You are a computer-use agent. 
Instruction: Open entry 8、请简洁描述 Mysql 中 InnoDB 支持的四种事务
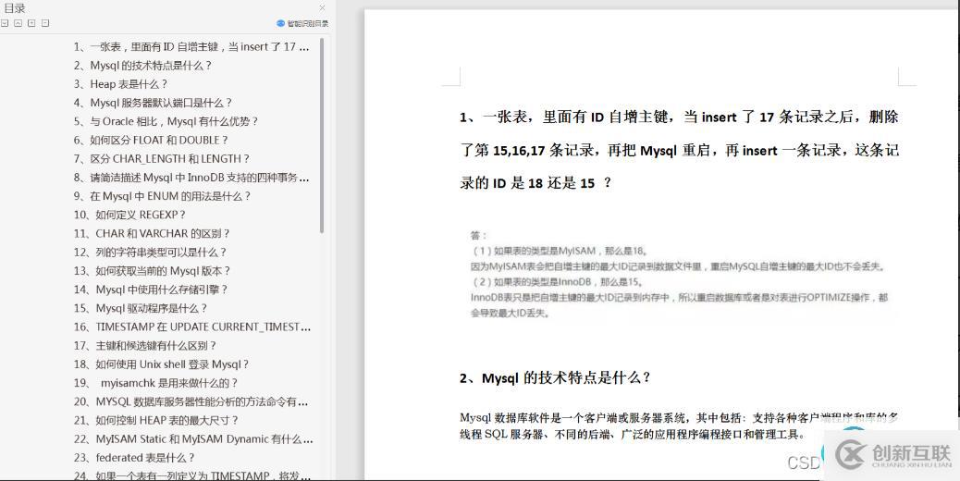point(191,178)
